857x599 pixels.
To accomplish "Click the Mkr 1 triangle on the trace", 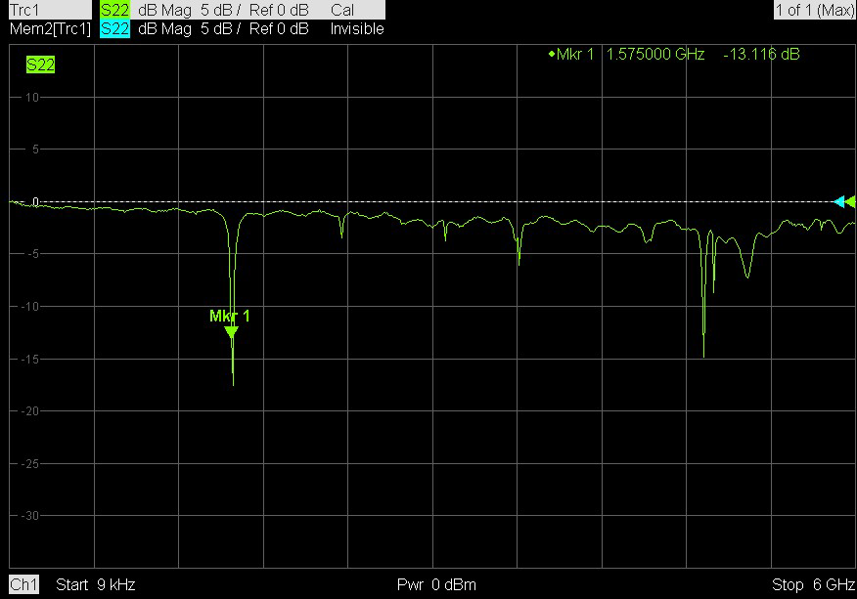I will [x=231, y=332].
